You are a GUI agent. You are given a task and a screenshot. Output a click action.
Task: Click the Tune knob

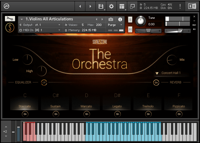pos(141,21)
